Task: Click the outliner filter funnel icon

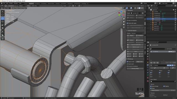Action: pyautogui.click(x=172, y=5)
